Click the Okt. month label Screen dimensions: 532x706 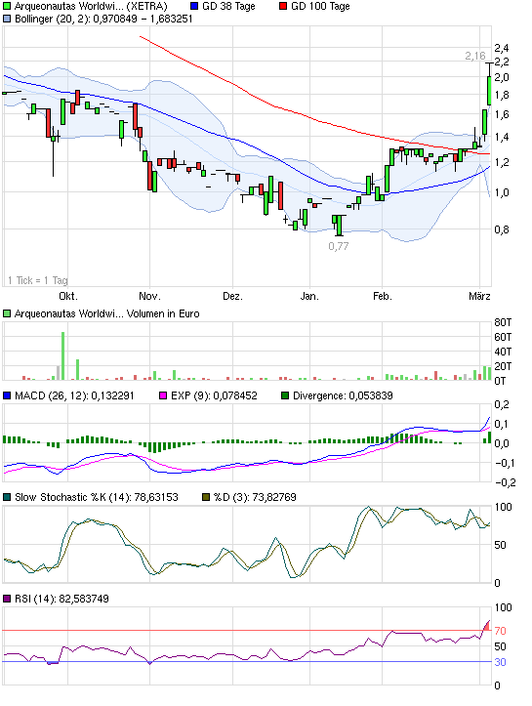point(68,296)
